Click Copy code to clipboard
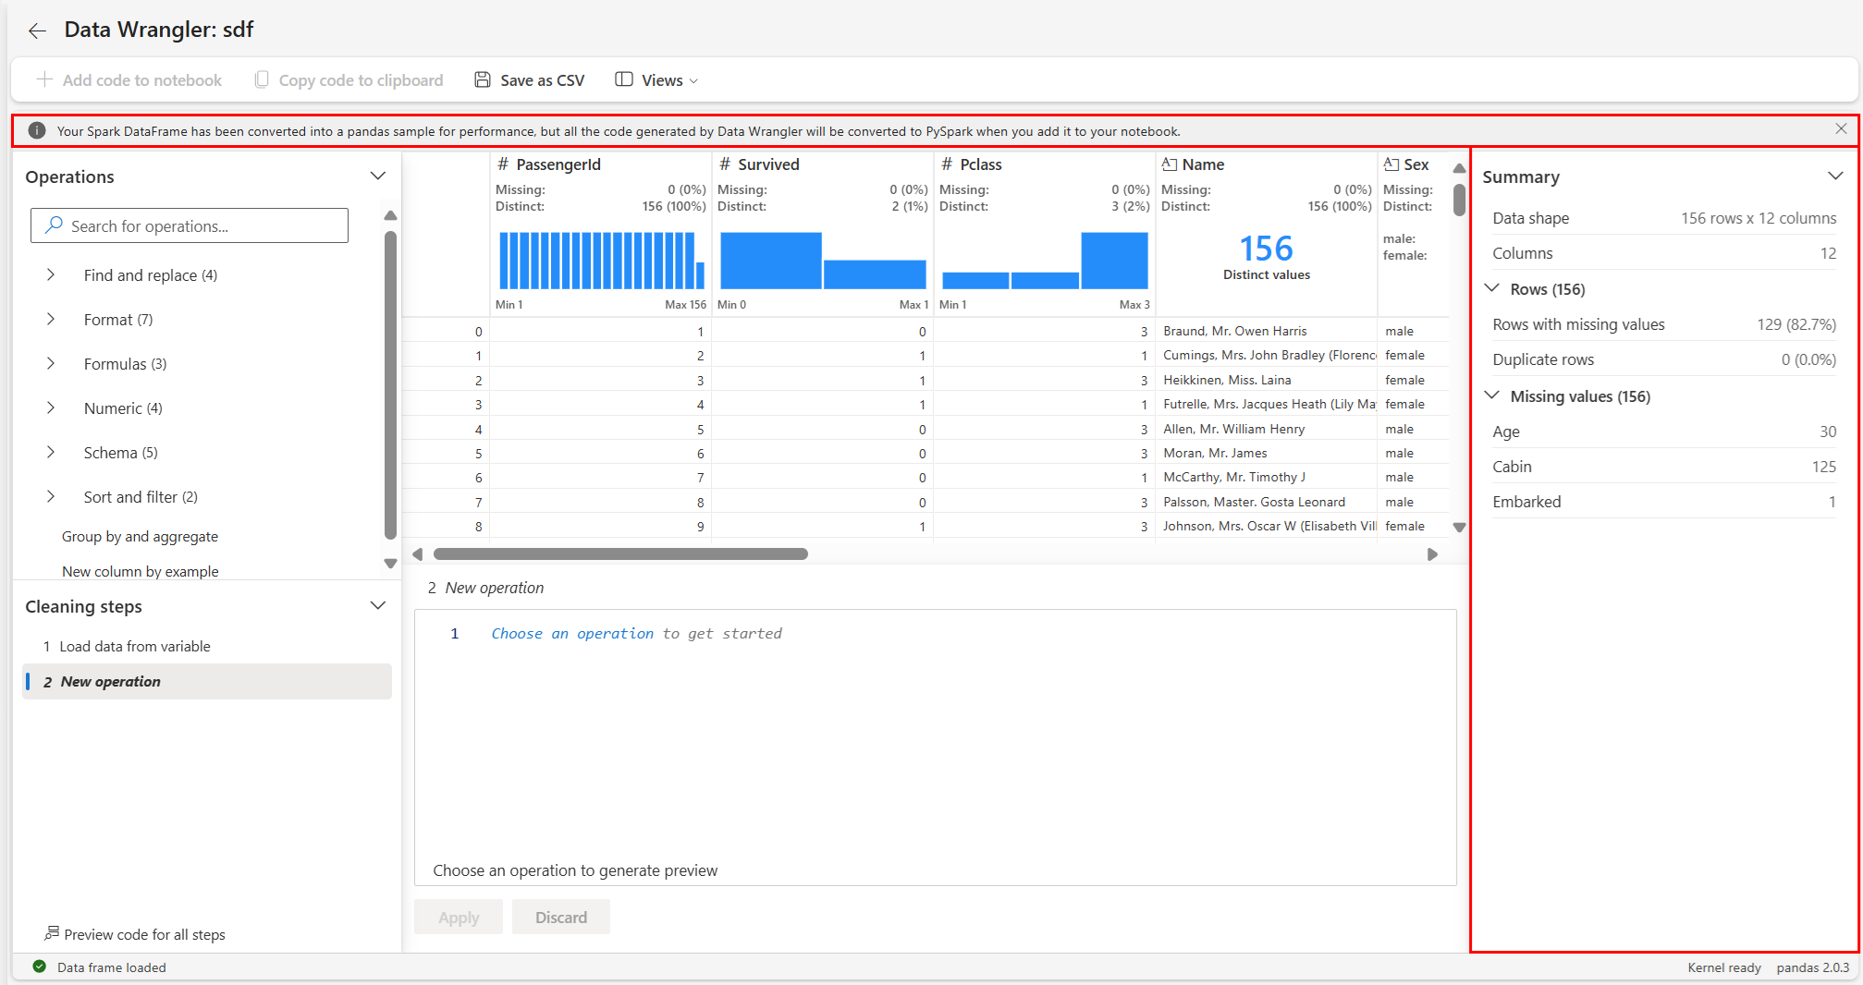Viewport: 1863px width, 985px height. tap(349, 80)
